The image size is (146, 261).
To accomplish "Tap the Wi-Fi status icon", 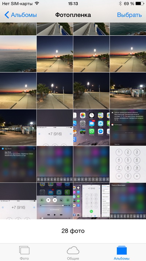I will pos(37,3).
